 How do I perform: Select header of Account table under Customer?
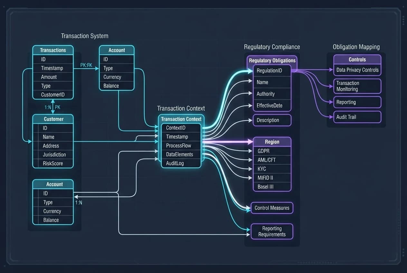(x=53, y=184)
